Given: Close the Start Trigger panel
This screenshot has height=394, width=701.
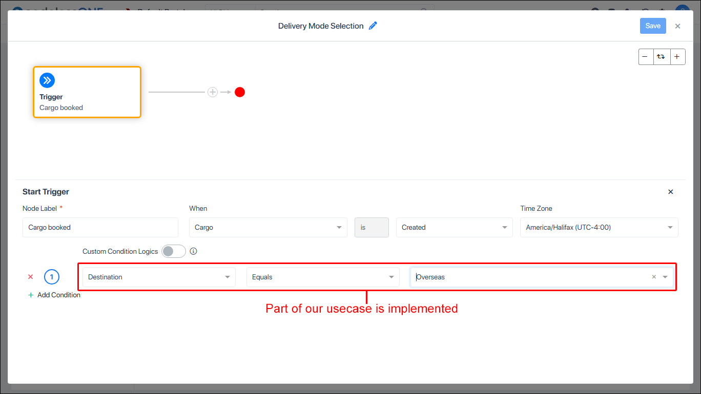Looking at the screenshot, I should 671,192.
